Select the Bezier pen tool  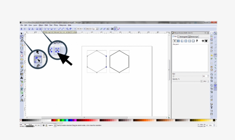(21, 70)
